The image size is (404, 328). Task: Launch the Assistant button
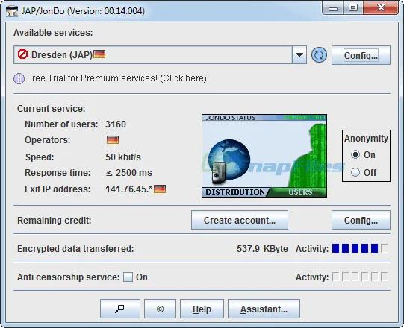[264, 309]
